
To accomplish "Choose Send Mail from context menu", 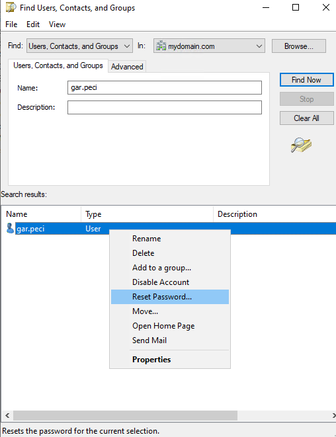I will [170, 340].
